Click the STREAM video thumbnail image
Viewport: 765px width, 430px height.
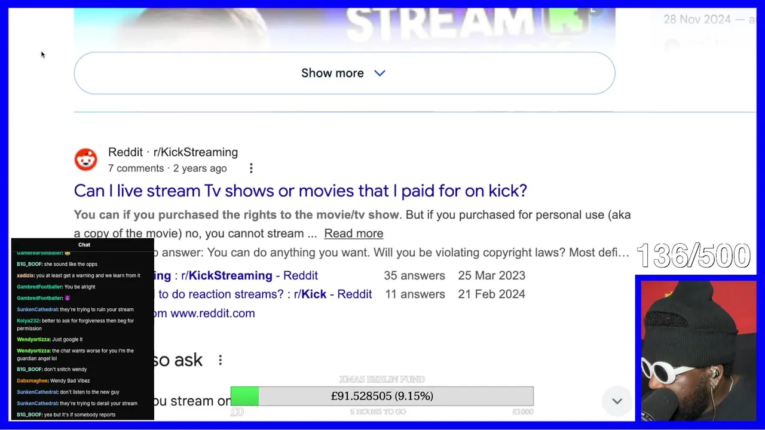pos(344,27)
